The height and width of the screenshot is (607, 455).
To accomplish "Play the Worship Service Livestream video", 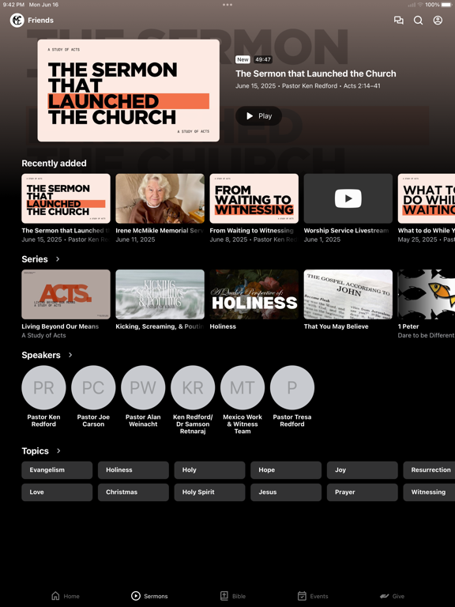I will coord(348,198).
